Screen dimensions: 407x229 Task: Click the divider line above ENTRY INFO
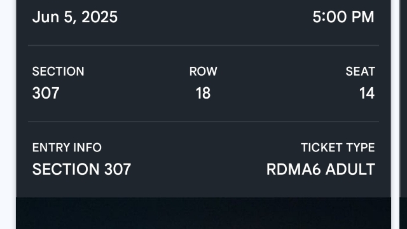tap(203, 121)
